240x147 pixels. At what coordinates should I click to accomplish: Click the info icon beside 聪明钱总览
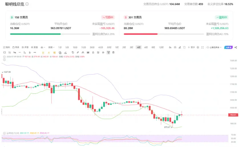click(27, 4)
